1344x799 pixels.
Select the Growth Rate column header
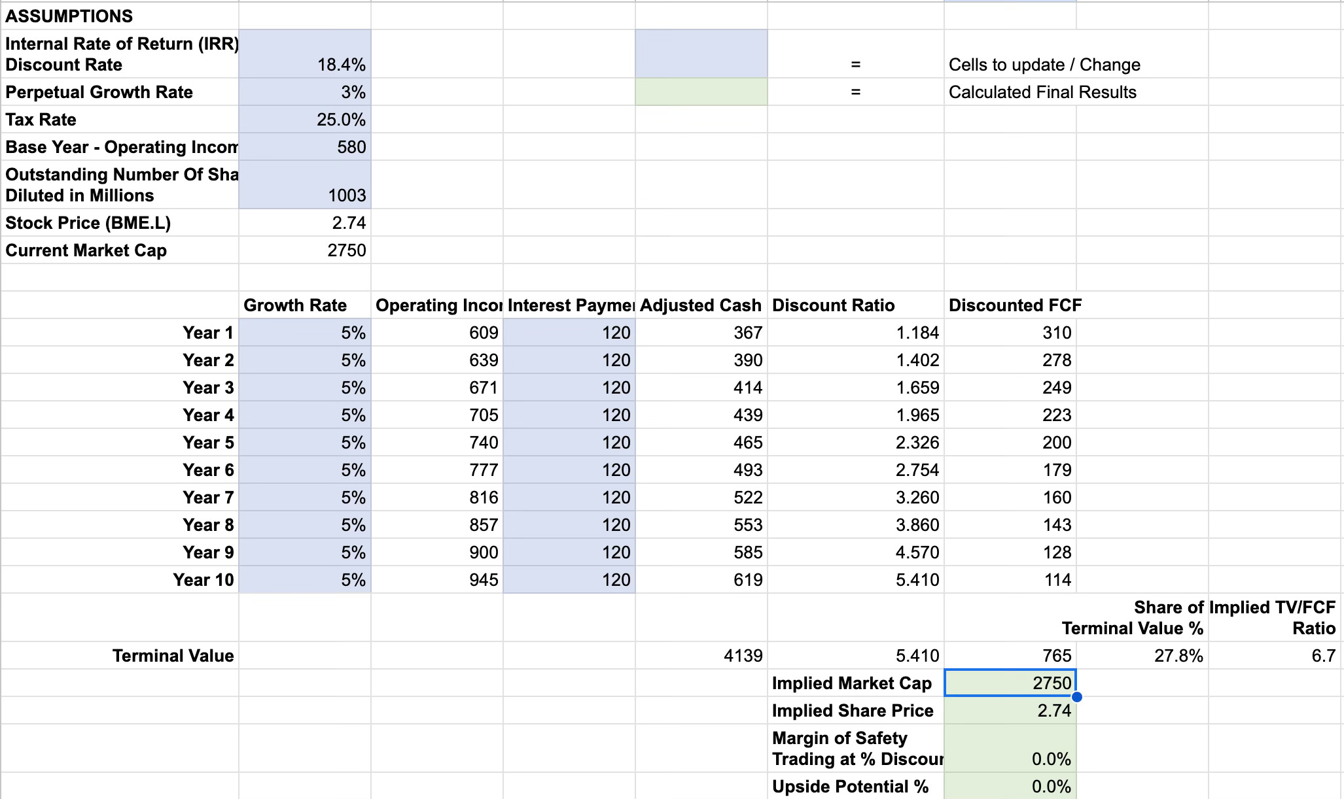pos(305,305)
